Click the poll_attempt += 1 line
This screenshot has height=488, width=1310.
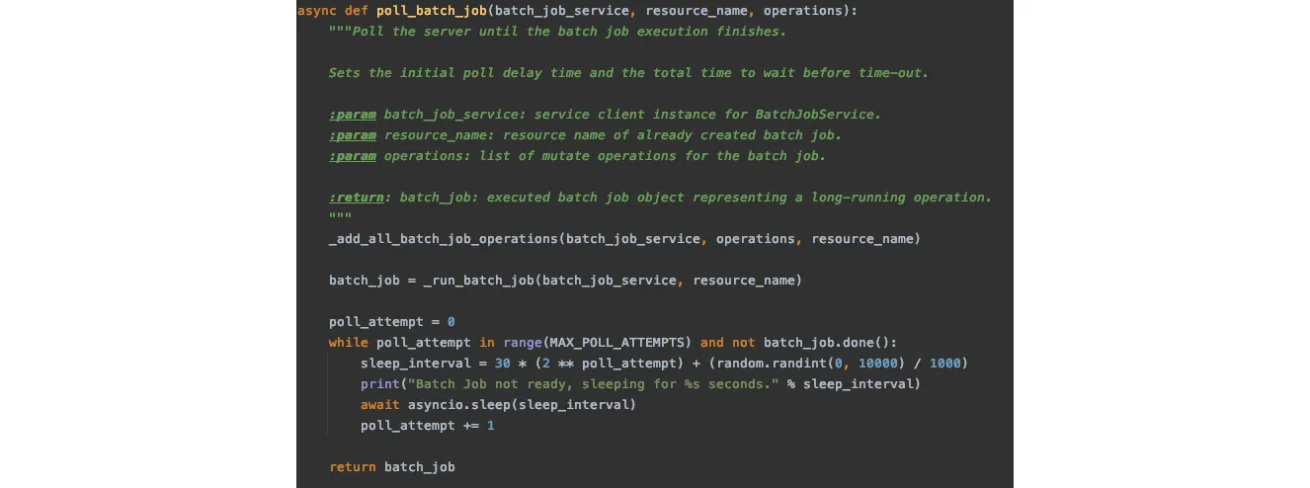[x=428, y=426]
